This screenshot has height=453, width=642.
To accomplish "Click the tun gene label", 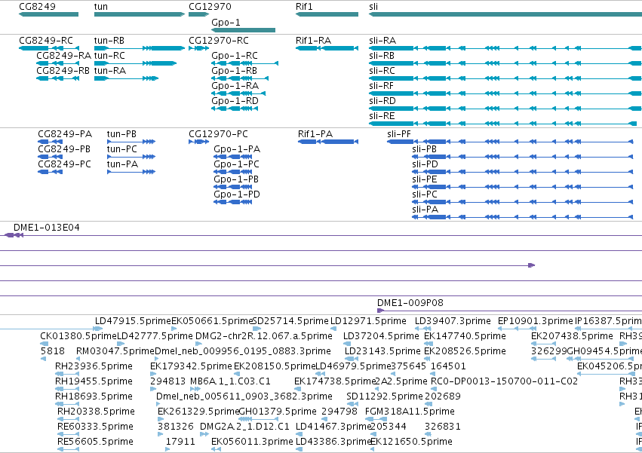I will 101,7.
